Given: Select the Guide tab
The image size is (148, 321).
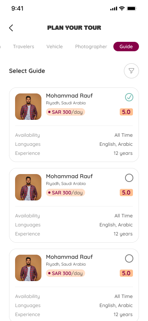Looking at the screenshot, I should [x=126, y=46].
